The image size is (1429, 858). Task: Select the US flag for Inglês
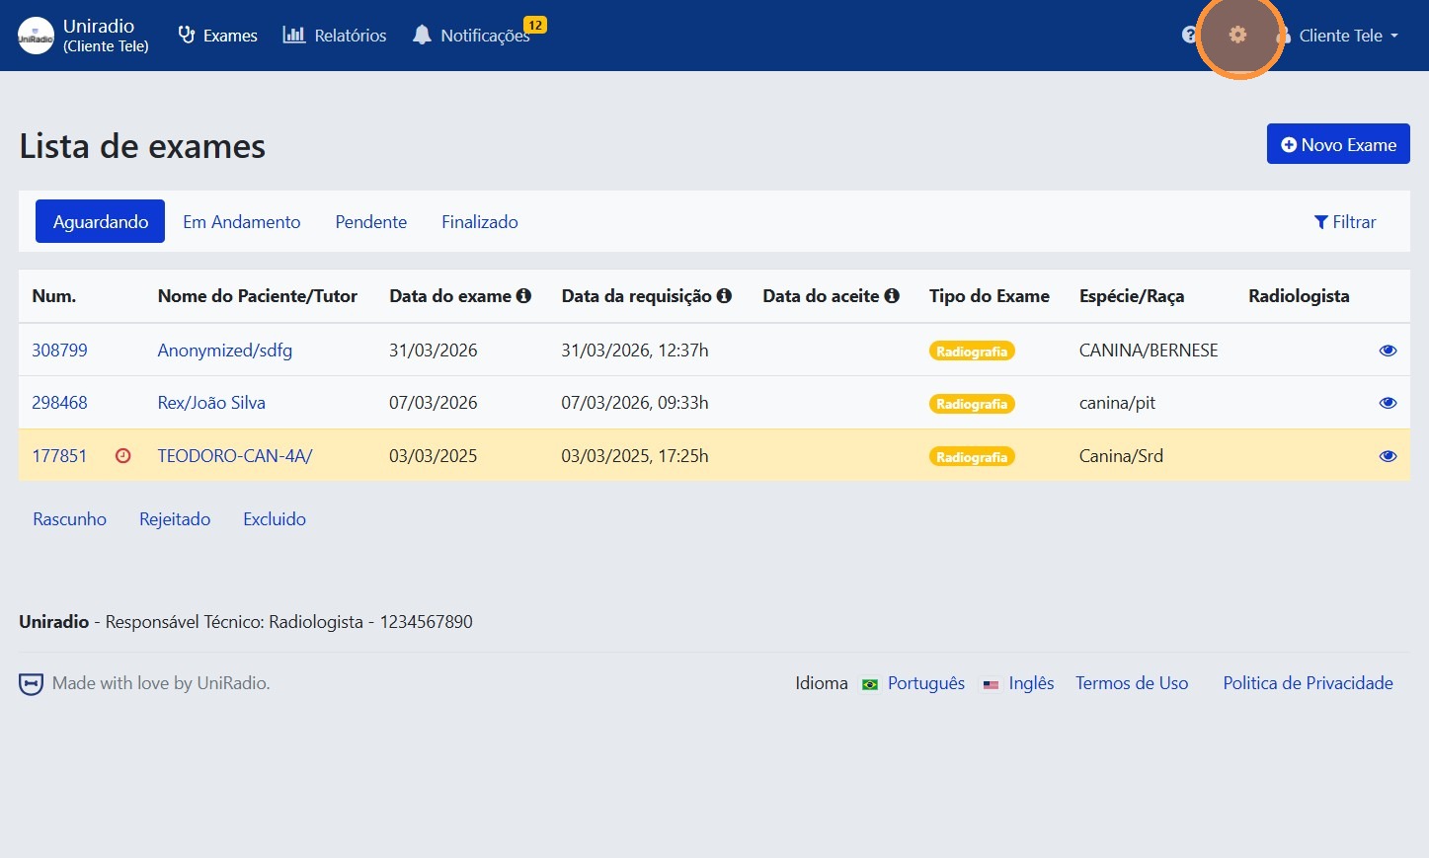coord(991,683)
